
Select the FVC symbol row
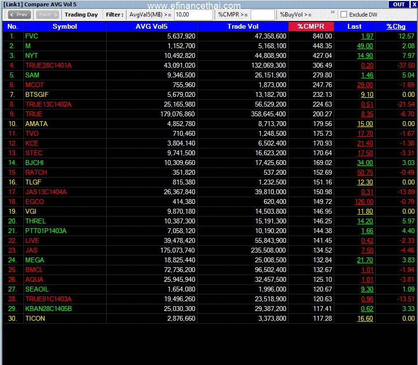coord(32,36)
